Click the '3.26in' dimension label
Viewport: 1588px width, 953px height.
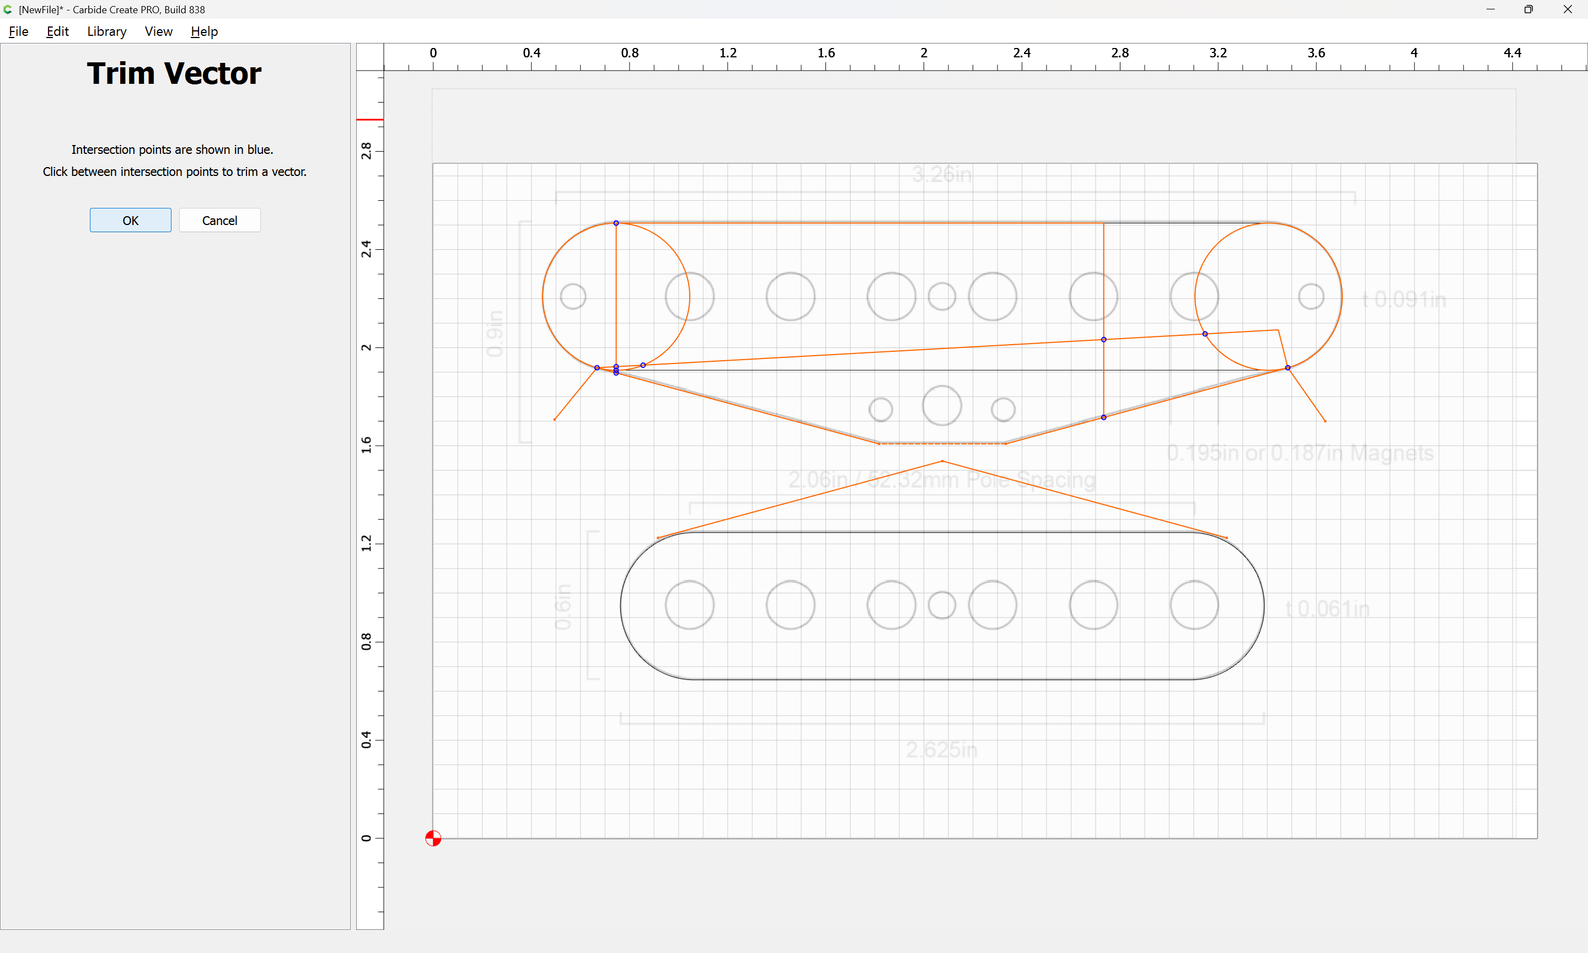point(942,174)
